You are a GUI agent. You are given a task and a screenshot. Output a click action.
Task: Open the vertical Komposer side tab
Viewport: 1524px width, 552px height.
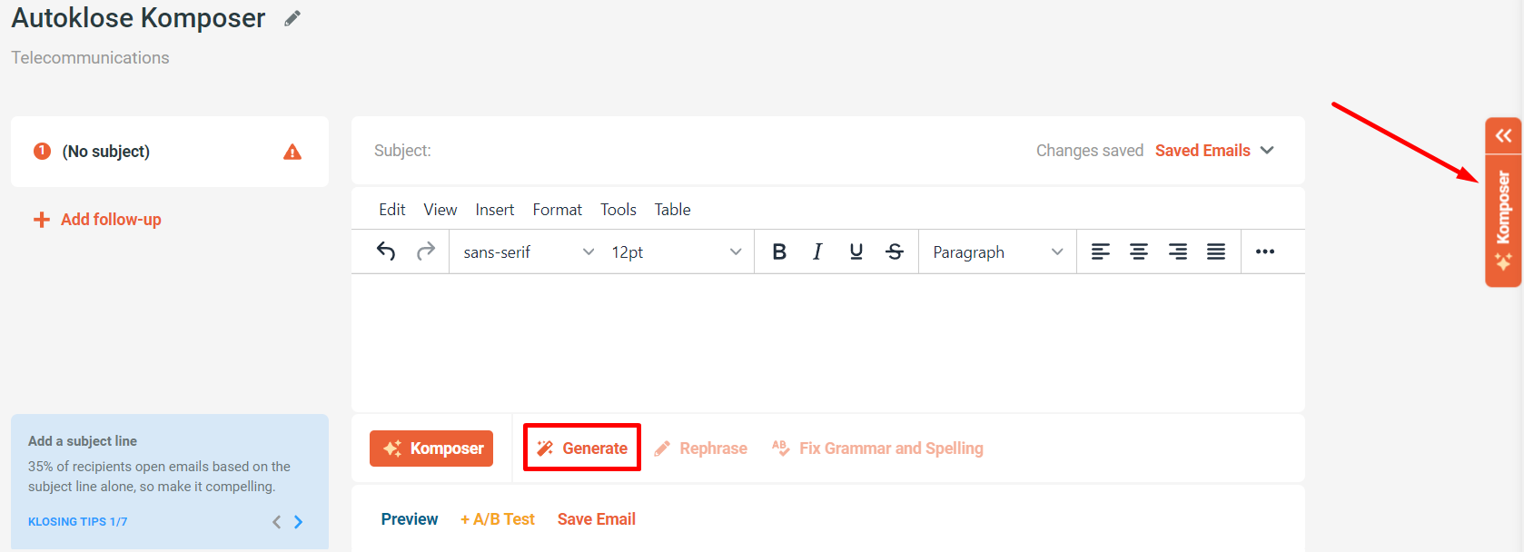pos(1504,221)
